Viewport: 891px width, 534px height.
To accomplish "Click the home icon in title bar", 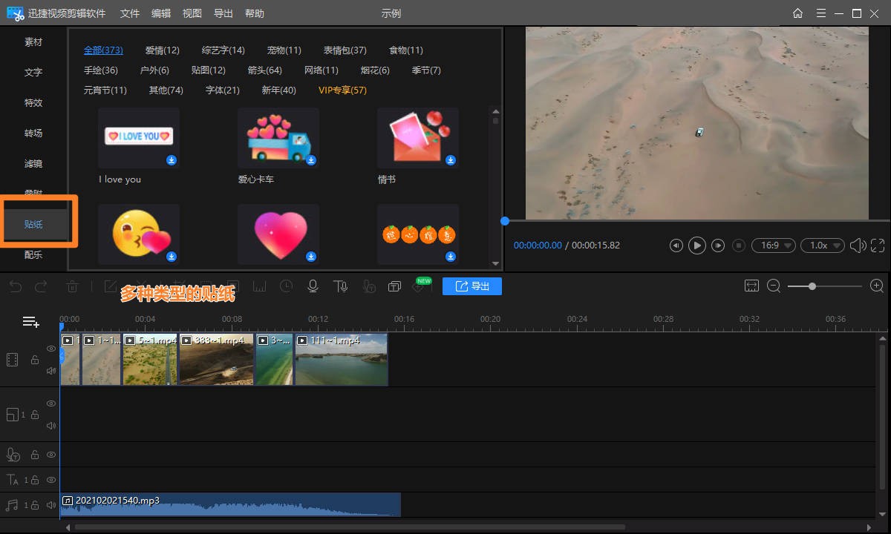I will (x=797, y=13).
